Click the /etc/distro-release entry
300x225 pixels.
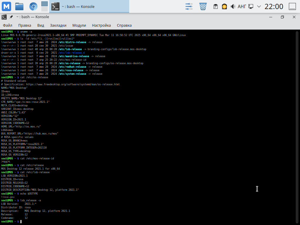(x=72, y=42)
